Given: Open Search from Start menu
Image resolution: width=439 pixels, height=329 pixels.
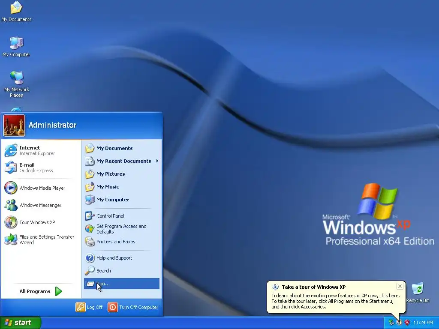Looking at the screenshot, I should pos(121,271).
